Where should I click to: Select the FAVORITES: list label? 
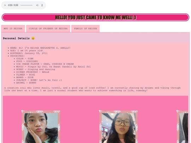(17, 56)
